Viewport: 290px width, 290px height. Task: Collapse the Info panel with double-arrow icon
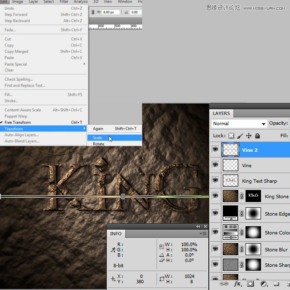tap(198, 226)
